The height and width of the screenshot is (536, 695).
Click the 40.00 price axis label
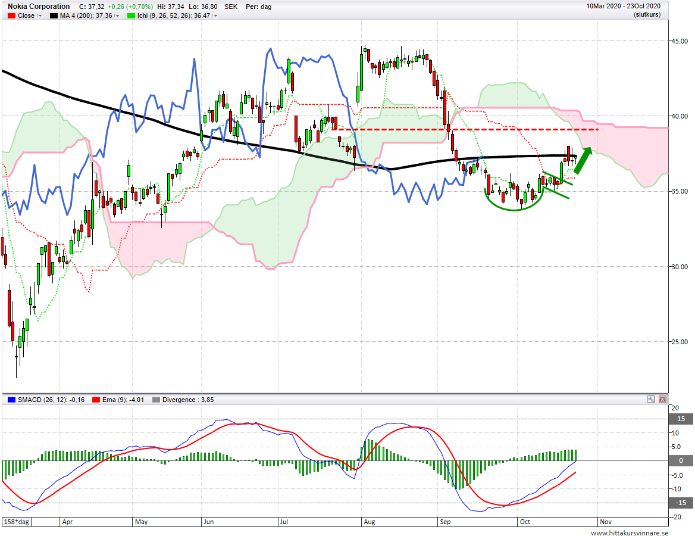pyautogui.click(x=680, y=116)
